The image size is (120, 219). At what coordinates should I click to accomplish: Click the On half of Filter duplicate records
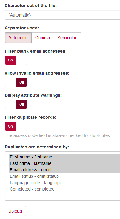click(10, 126)
